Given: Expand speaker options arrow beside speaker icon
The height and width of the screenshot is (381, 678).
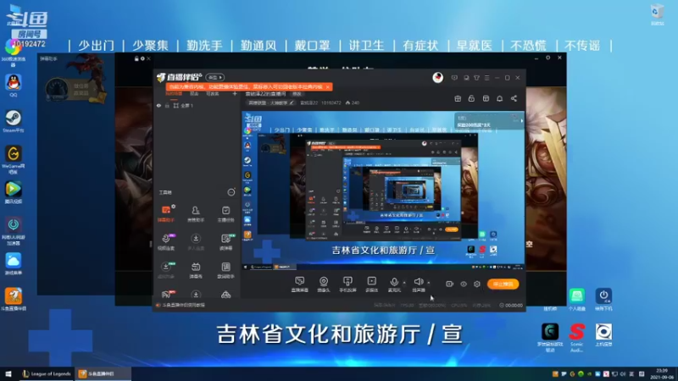Looking at the screenshot, I should pos(429,283).
